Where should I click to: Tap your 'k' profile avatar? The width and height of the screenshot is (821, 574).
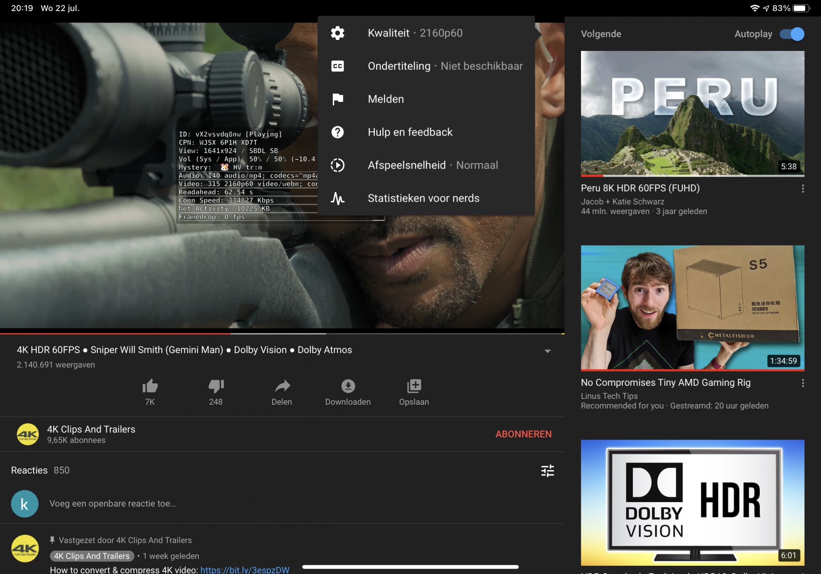(x=25, y=504)
